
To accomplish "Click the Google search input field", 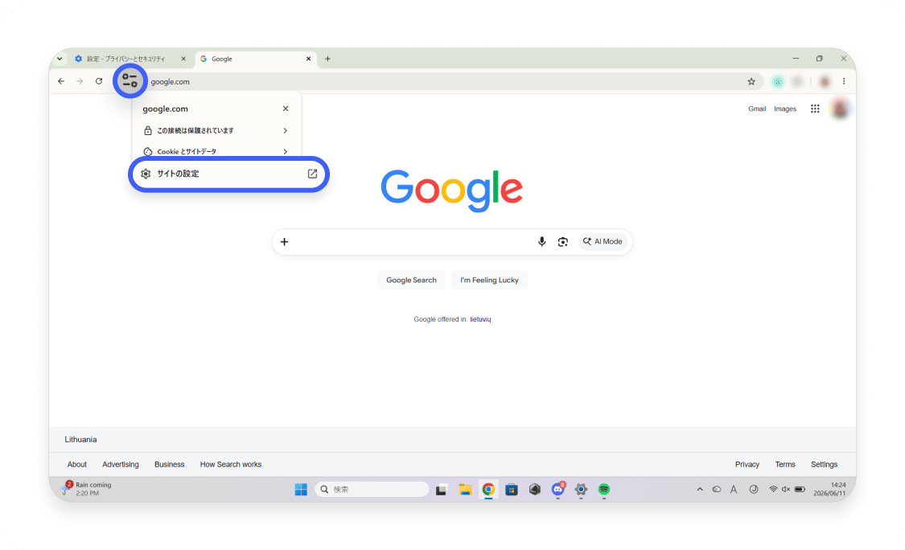I will pos(413,242).
